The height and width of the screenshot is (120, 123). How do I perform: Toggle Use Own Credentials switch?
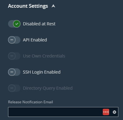(14, 56)
